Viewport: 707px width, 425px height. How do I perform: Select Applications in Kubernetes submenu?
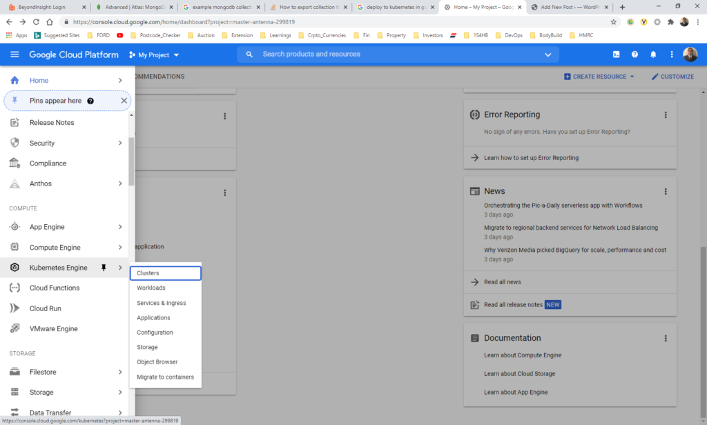(166, 318)
